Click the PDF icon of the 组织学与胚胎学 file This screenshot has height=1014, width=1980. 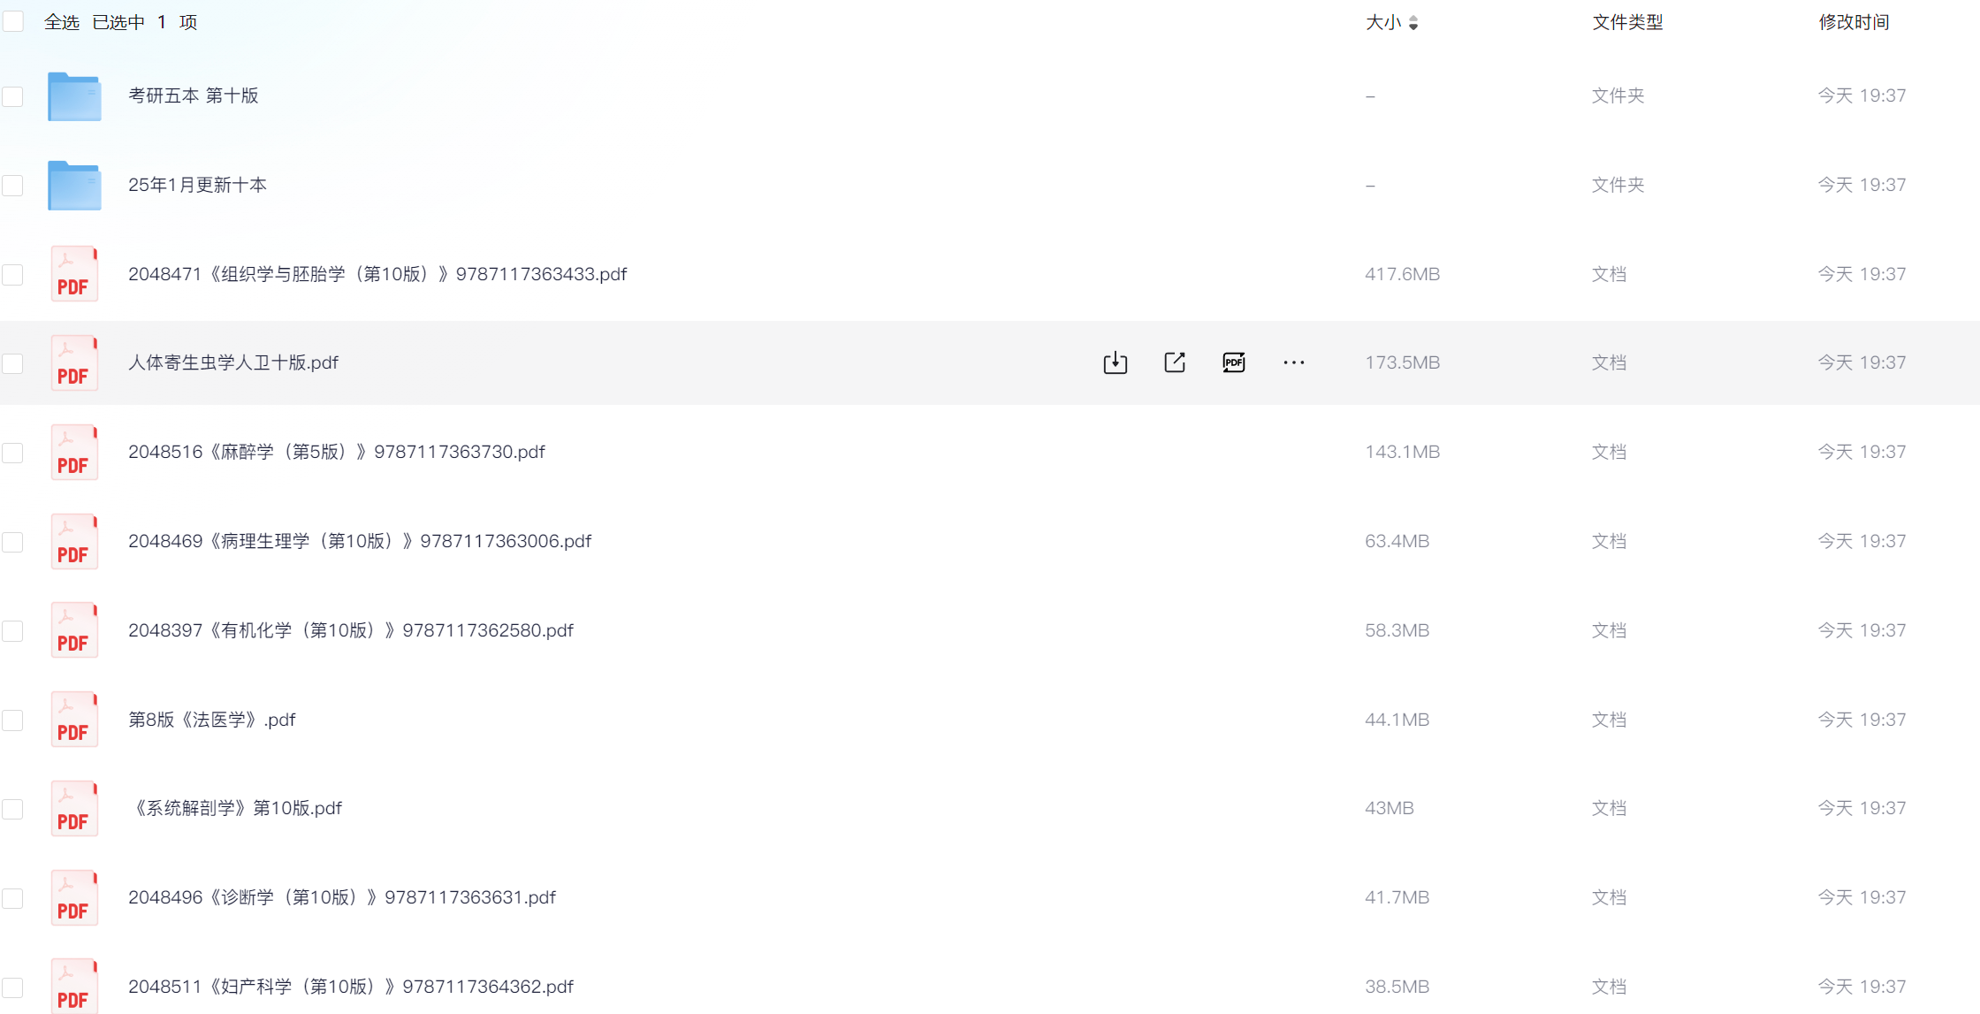74,274
